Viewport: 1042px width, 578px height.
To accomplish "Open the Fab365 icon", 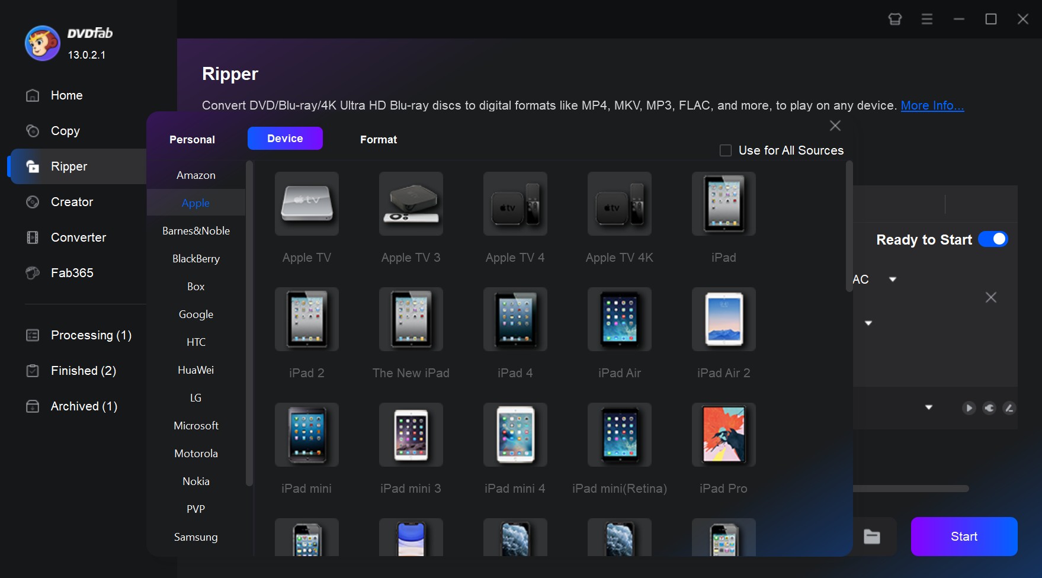I will point(33,273).
